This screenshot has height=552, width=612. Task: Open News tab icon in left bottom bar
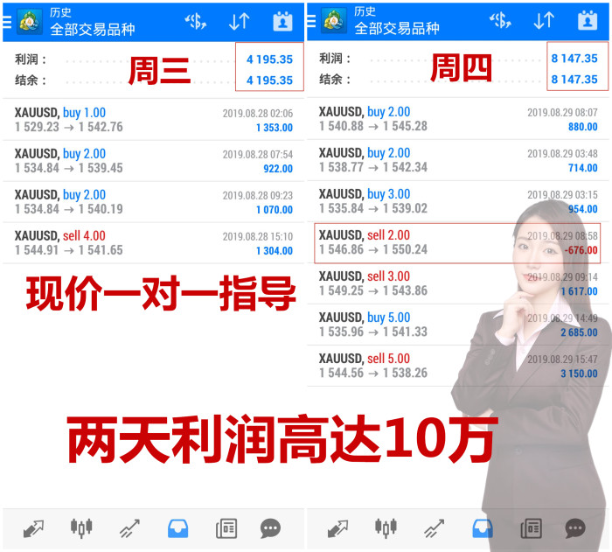[x=226, y=528]
